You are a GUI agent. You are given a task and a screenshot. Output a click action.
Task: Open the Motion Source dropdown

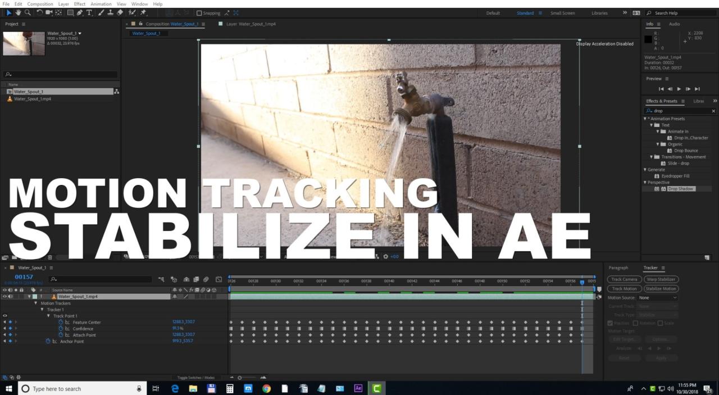pos(657,297)
